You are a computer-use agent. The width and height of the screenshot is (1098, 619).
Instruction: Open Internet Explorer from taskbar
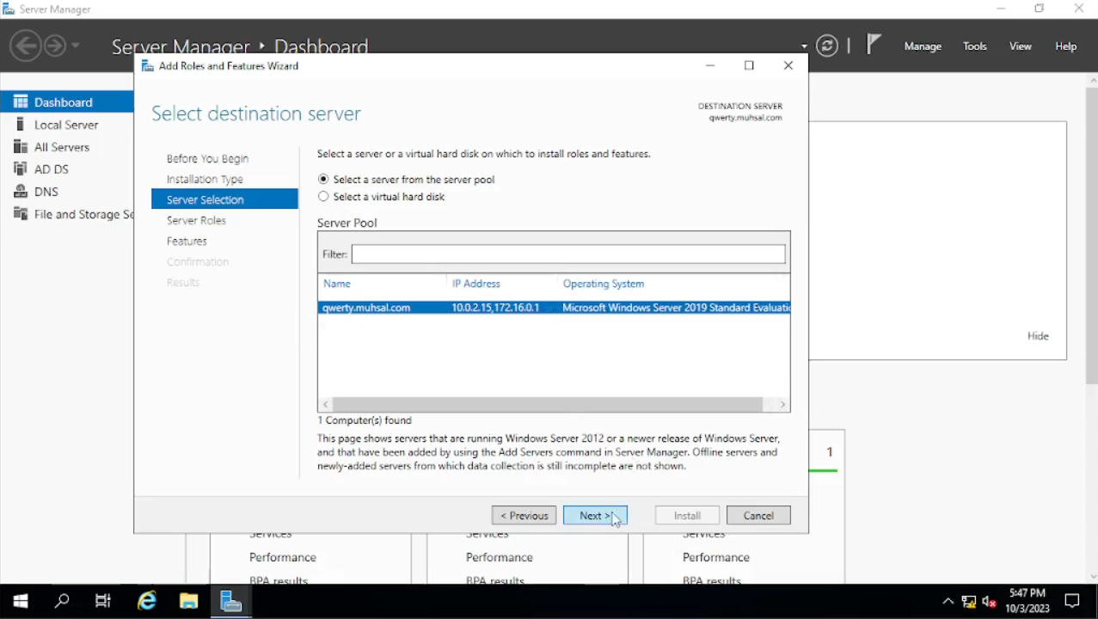[148, 601]
